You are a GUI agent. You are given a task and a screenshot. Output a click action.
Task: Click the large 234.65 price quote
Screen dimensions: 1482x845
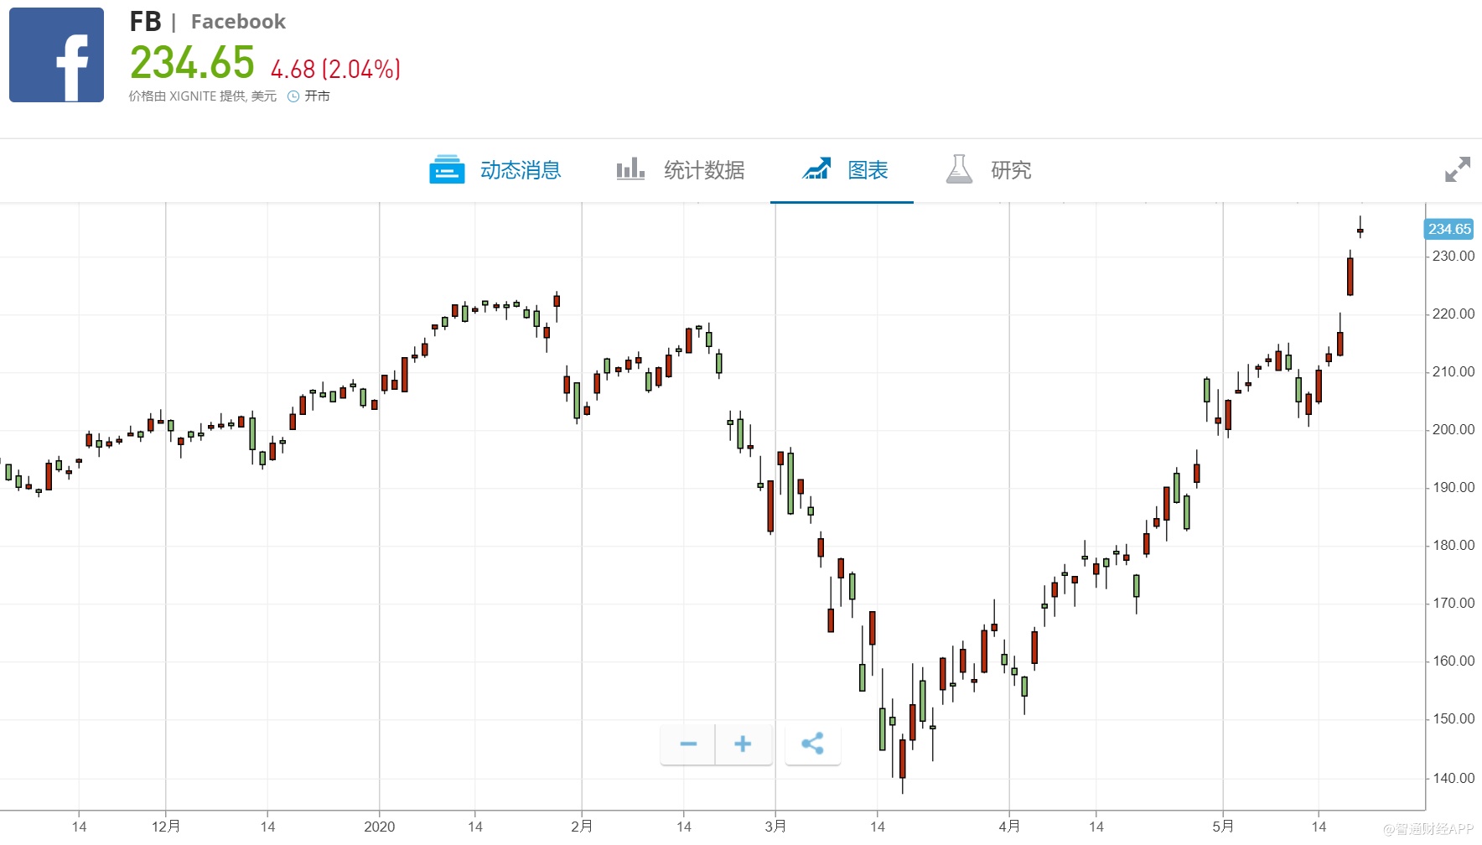pyautogui.click(x=192, y=64)
